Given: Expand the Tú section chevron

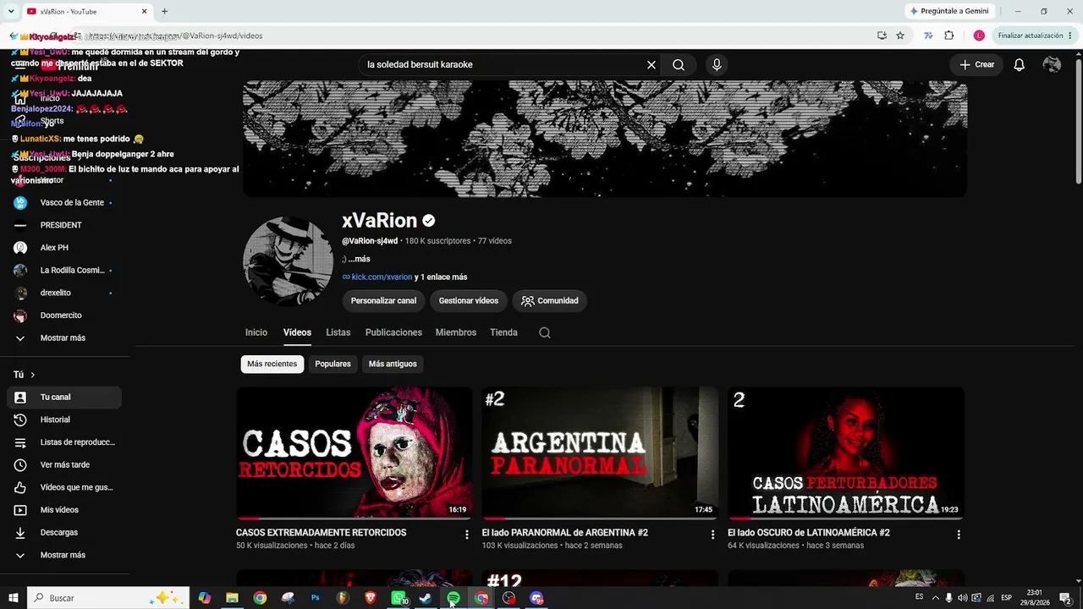Looking at the screenshot, I should [32, 375].
